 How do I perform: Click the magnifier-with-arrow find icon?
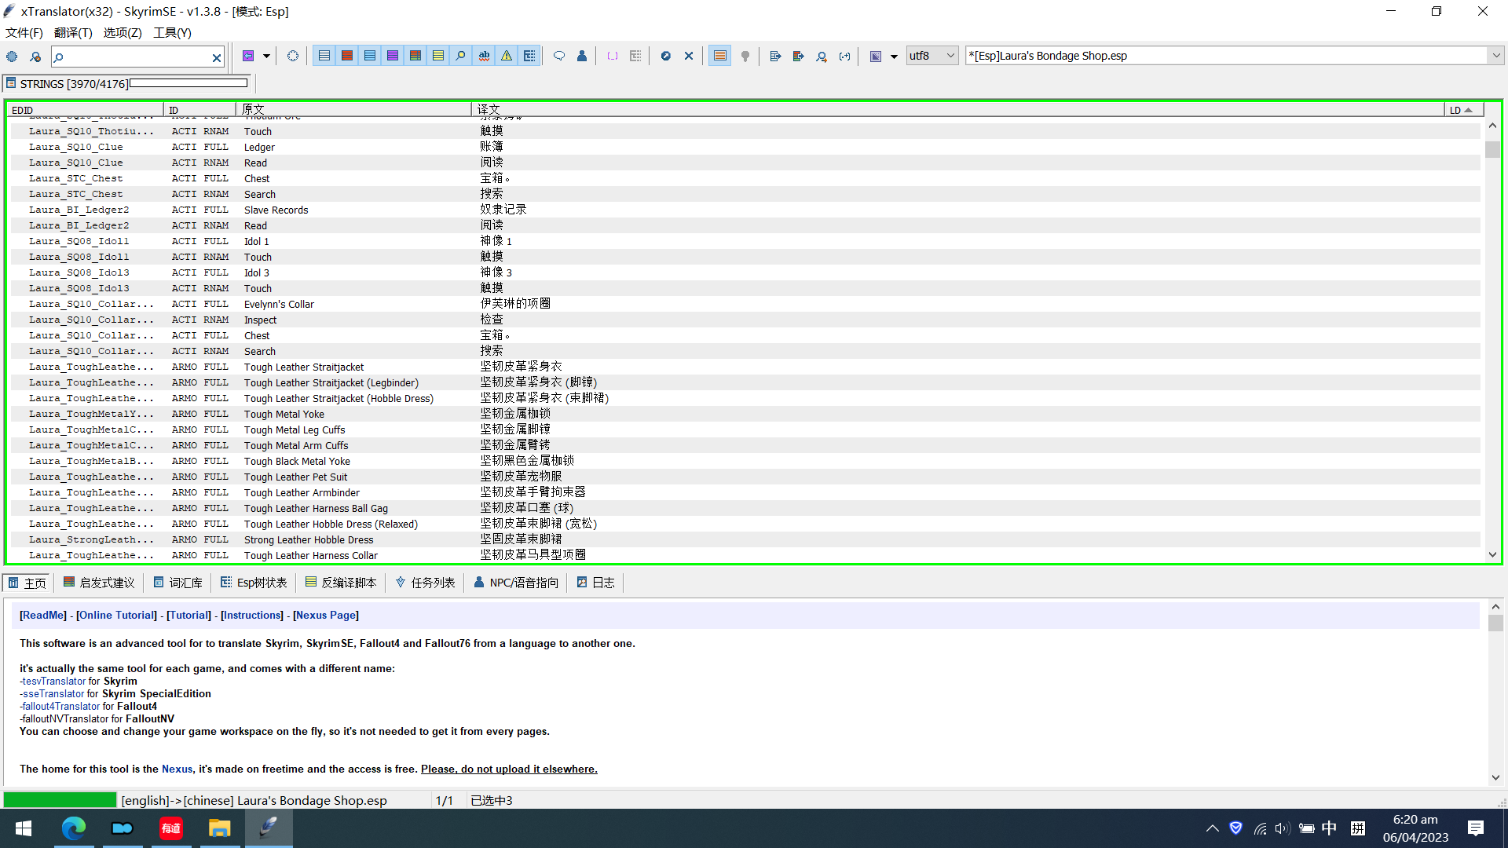click(822, 56)
